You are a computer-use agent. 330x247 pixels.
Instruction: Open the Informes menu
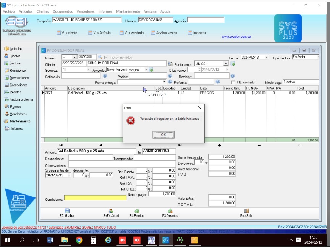coord(105,11)
